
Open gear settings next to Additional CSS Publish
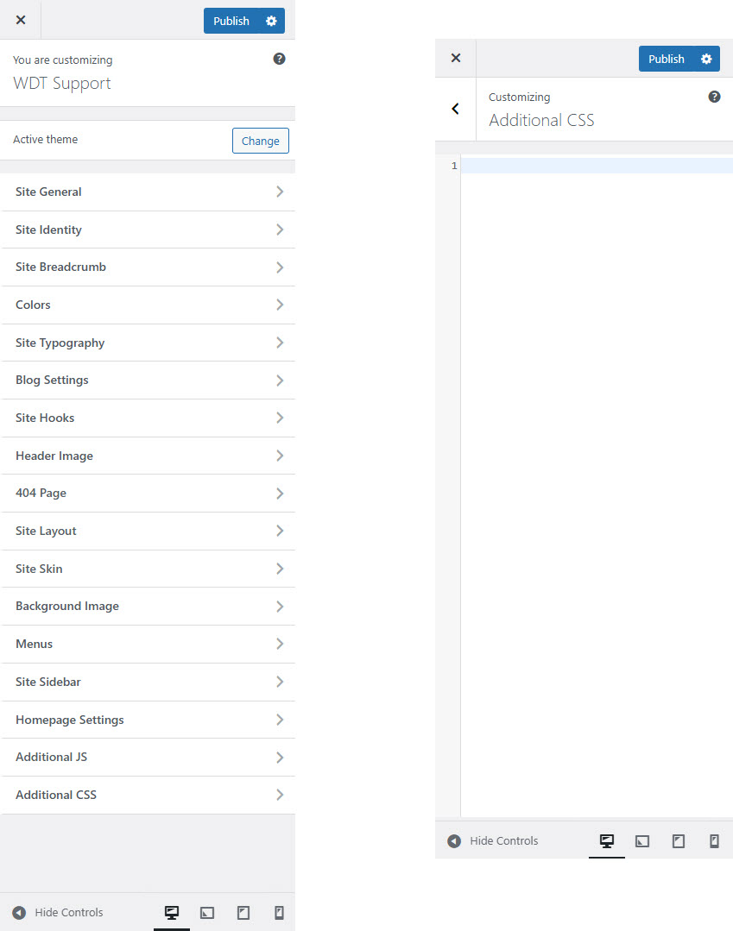[x=707, y=59]
